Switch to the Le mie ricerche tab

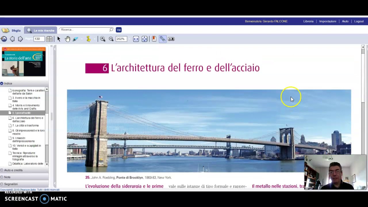pyautogui.click(x=41, y=30)
